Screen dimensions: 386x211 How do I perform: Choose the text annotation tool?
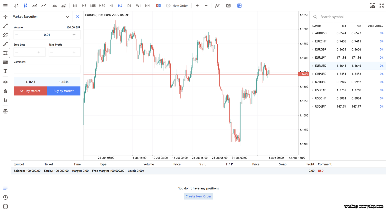(x=5, y=71)
